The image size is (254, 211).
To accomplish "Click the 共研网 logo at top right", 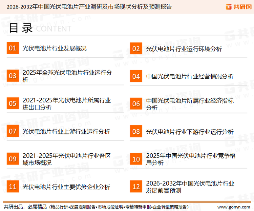I will 239,7.
